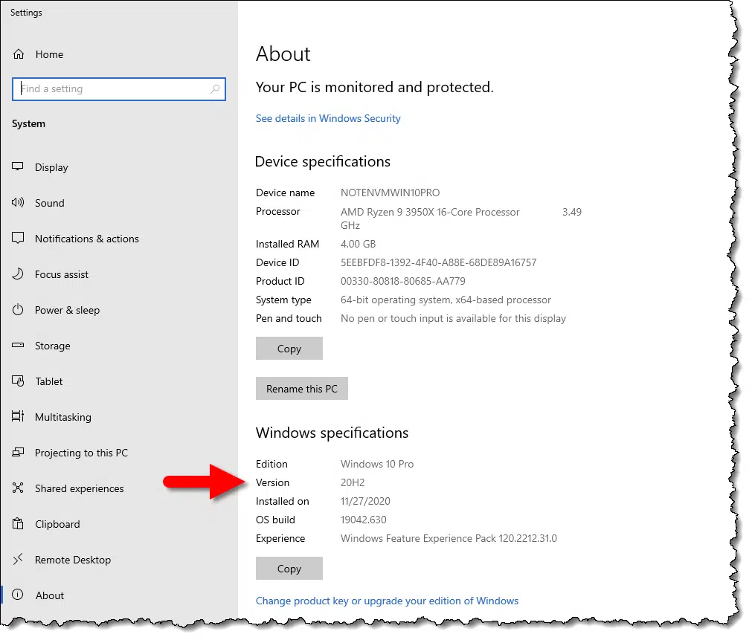Click System type 64-bit operating system text
Screen dimensions: 752x640
click(446, 300)
